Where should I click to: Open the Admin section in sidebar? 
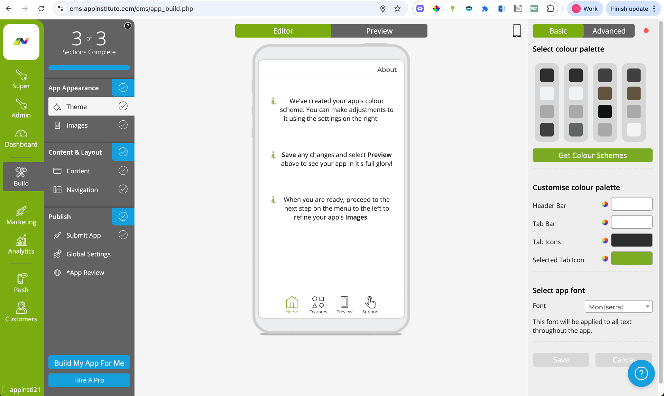click(21, 109)
